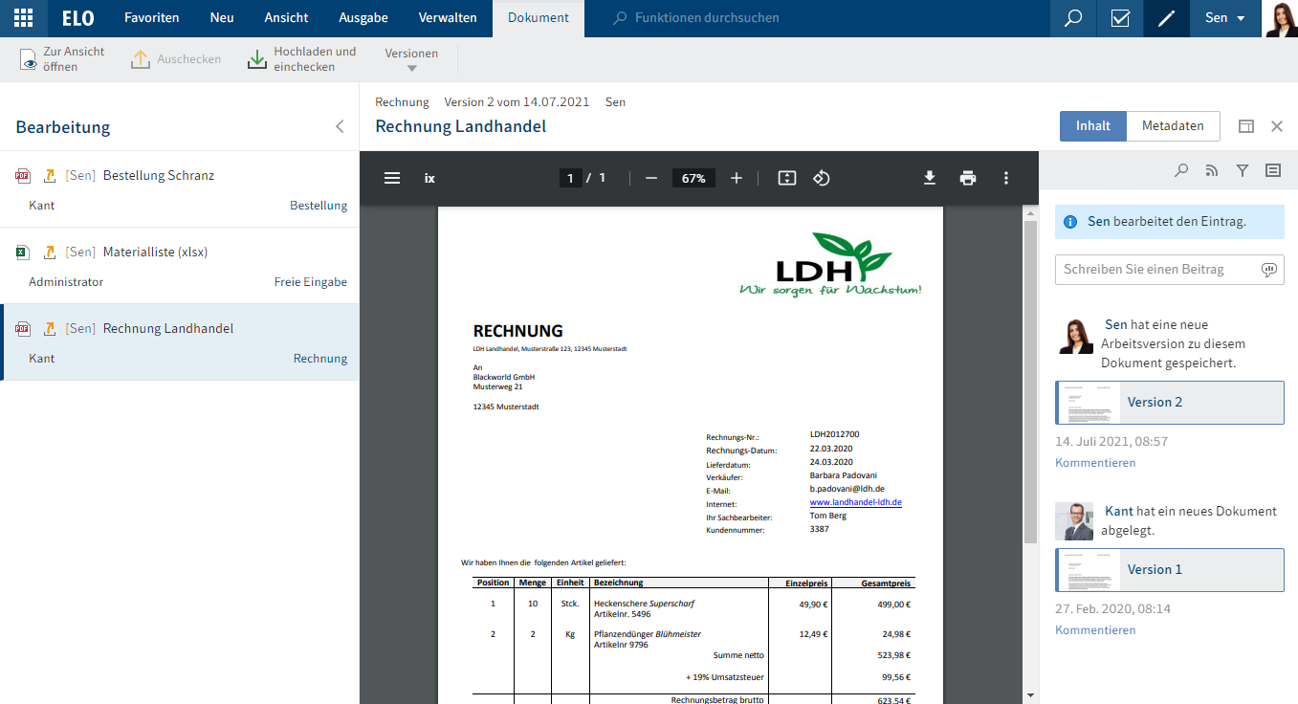The width and height of the screenshot is (1298, 704).
Task: Open the Version 1 thumbnail card
Action: pyautogui.click(x=1170, y=570)
